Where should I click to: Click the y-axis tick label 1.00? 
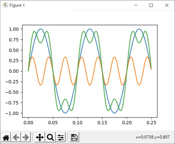point(14,29)
